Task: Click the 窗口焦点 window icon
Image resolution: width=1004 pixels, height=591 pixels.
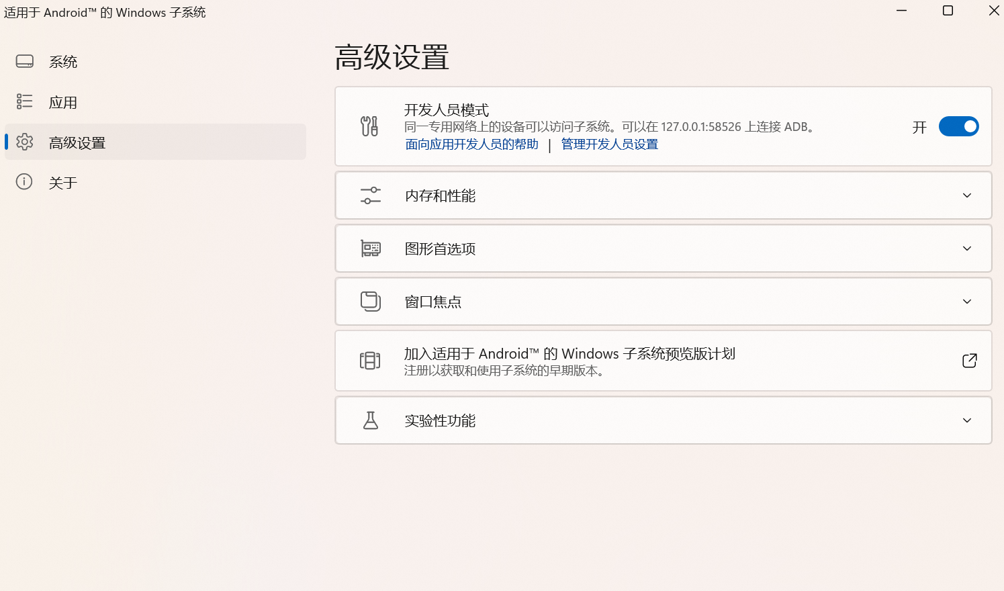Action: 371,302
